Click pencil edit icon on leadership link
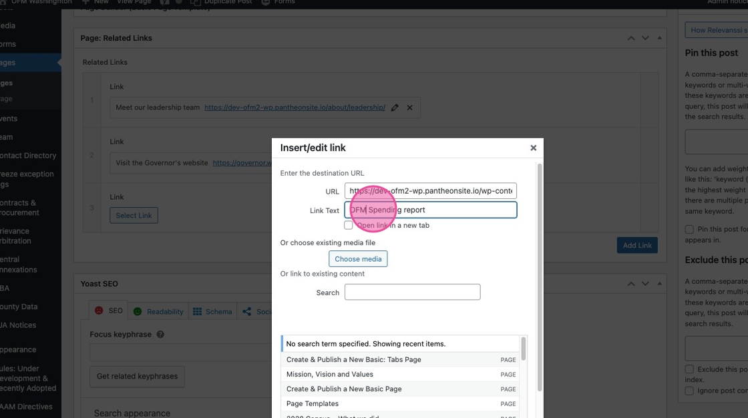The height and width of the screenshot is (418, 748). [x=395, y=108]
